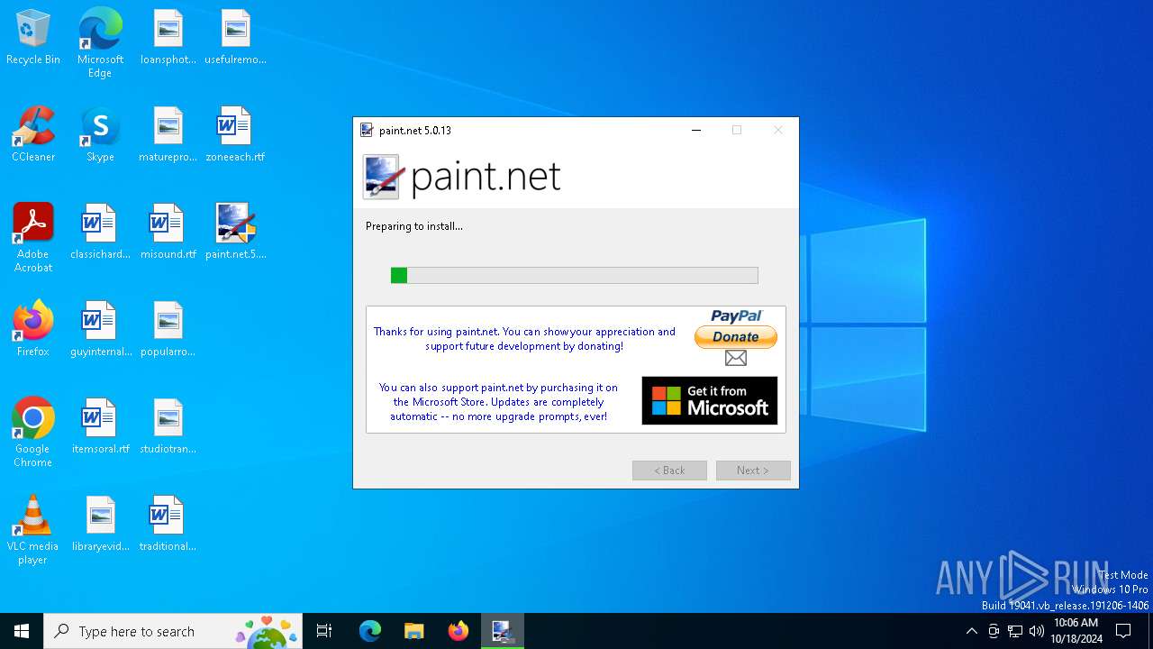Select the studiotran... image file
1153x649 pixels.
coord(168,427)
